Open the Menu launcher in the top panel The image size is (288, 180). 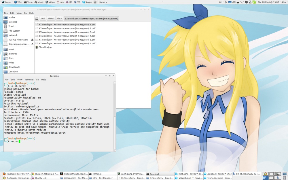6,2
